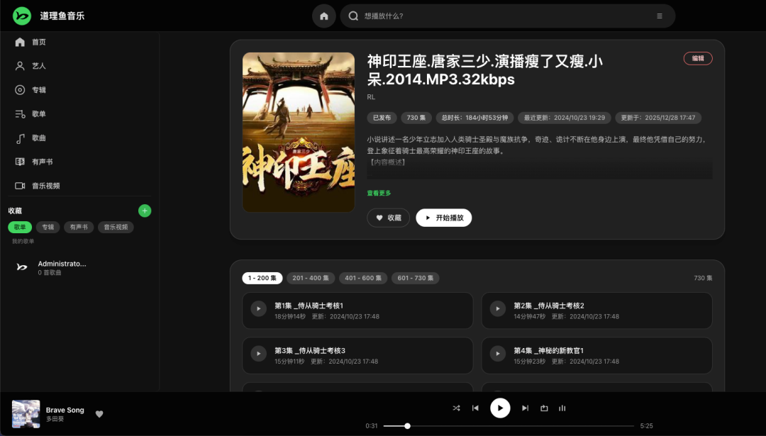Open 有声书 in the sidebar
Image resolution: width=766 pixels, height=436 pixels.
[x=42, y=162]
